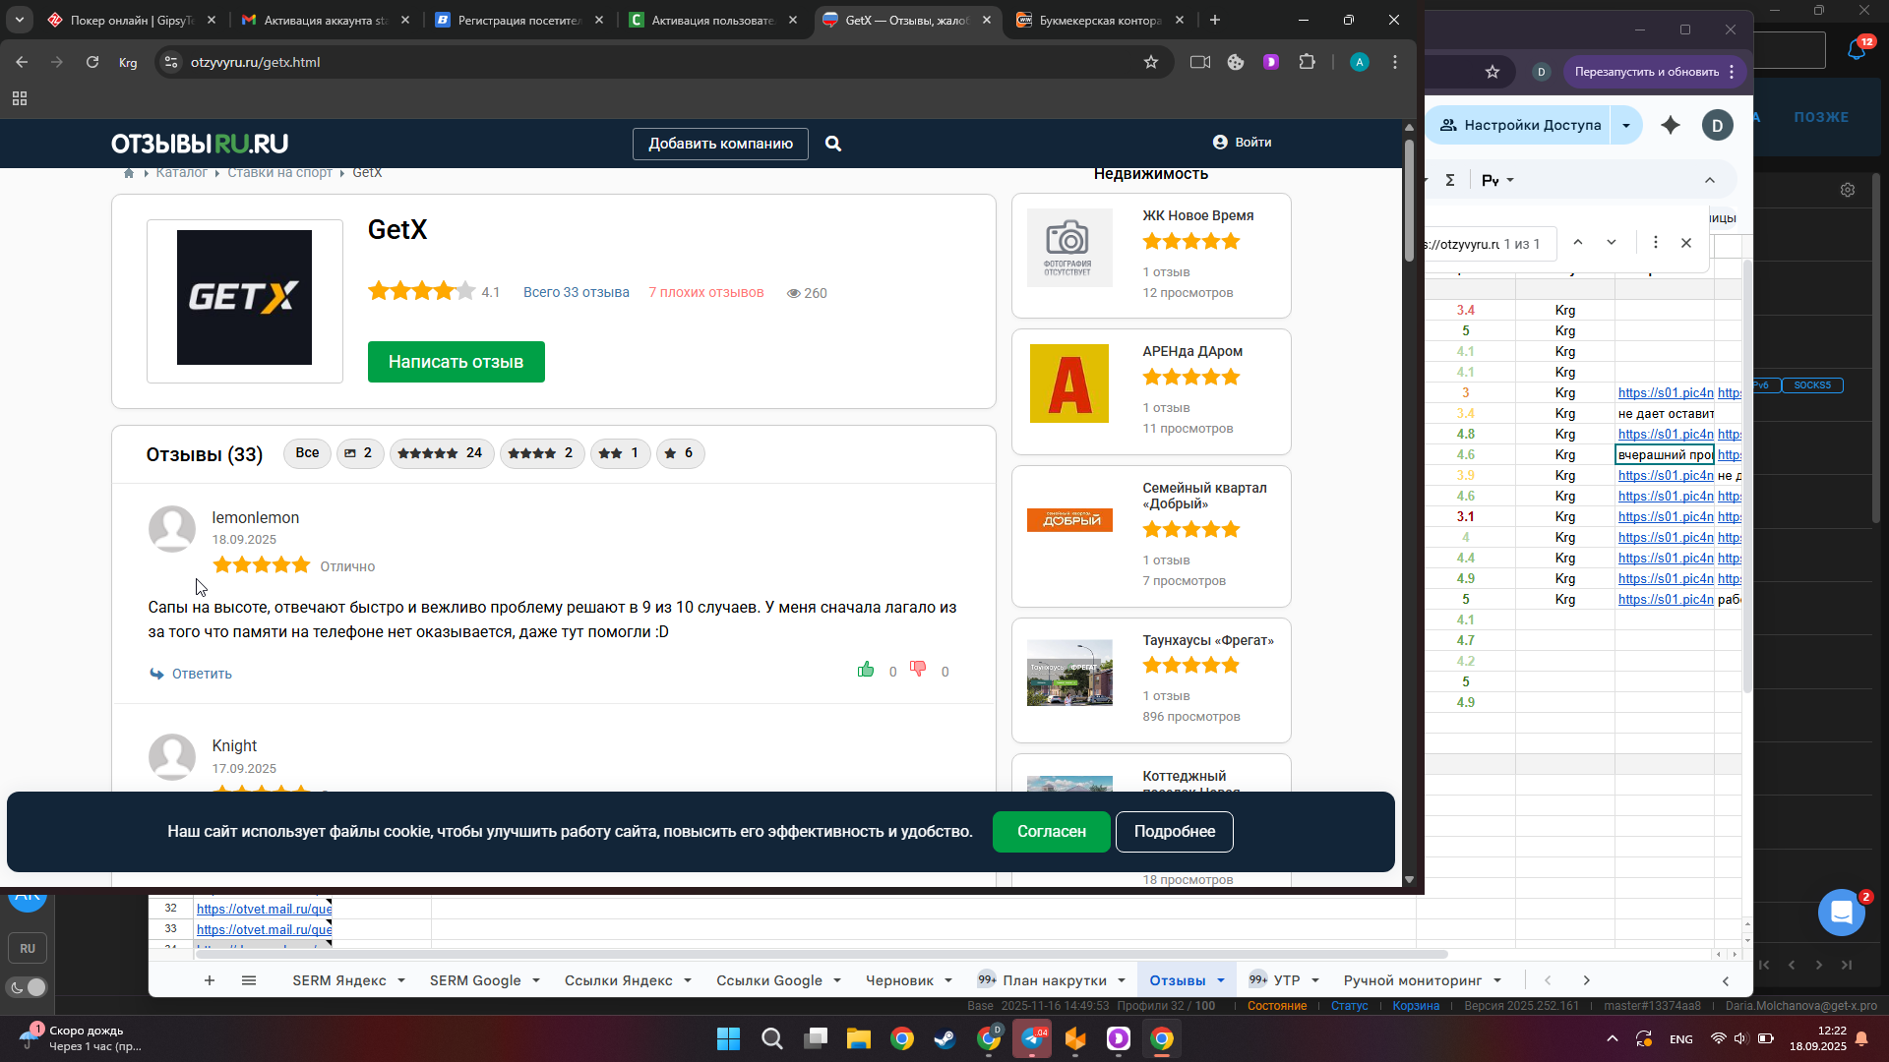This screenshot has height=1062, width=1889.
Task: Open Steam from the taskbar
Action: [945, 1038]
